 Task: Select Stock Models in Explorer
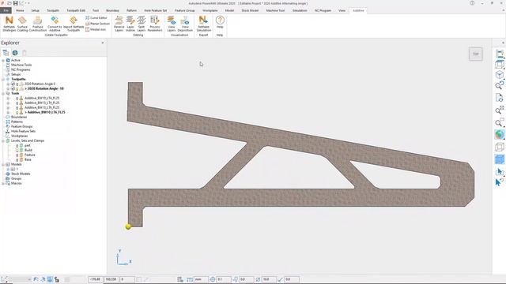21,174
